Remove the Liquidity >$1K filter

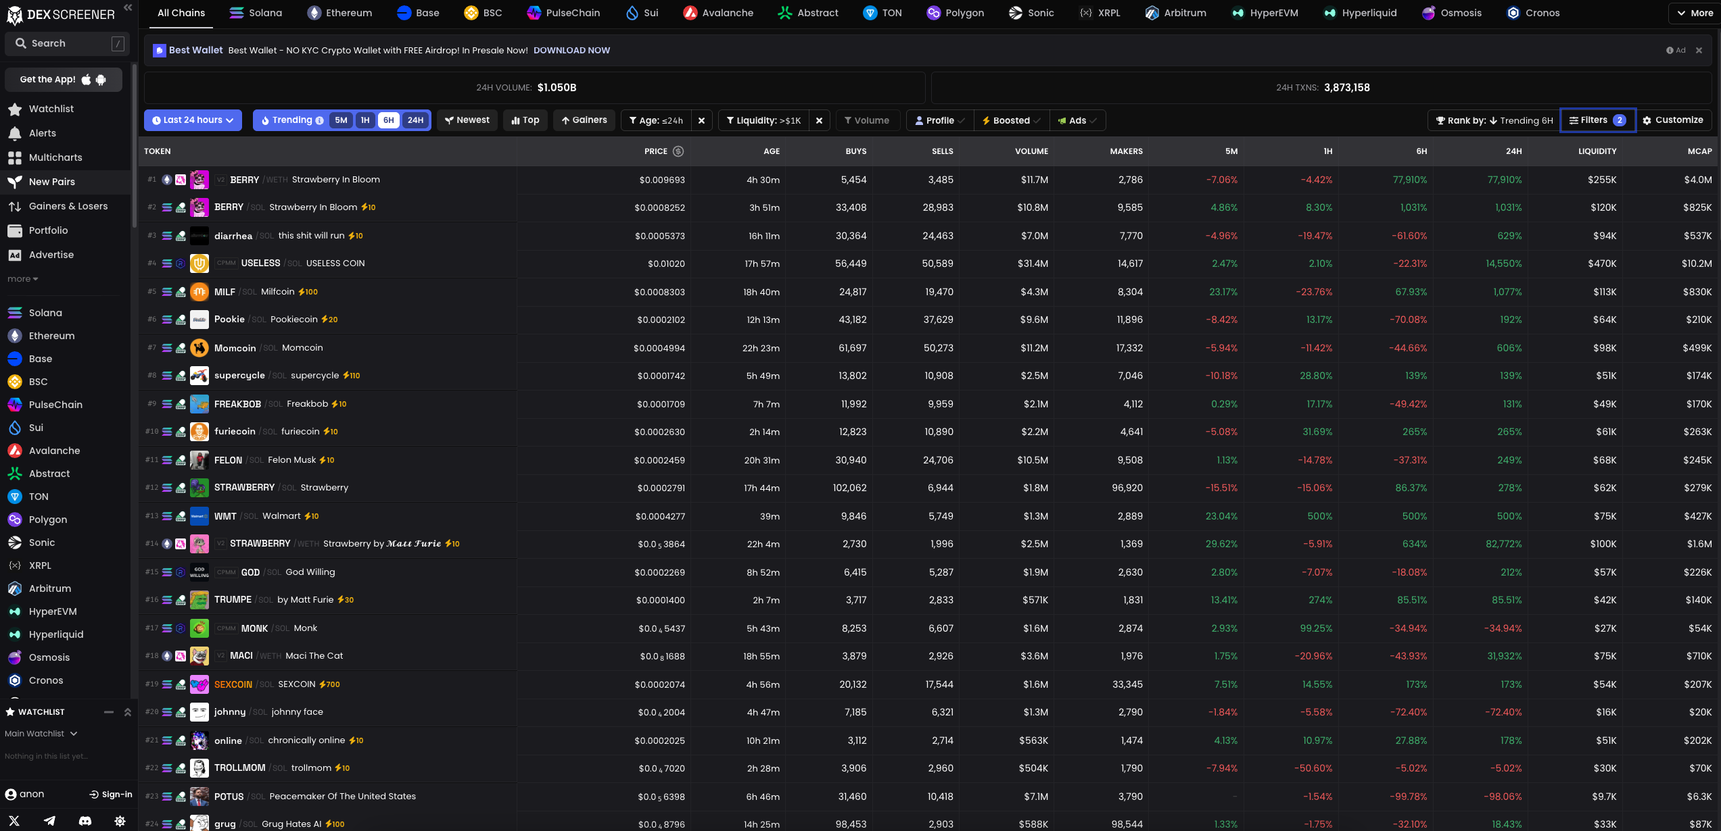[820, 121]
